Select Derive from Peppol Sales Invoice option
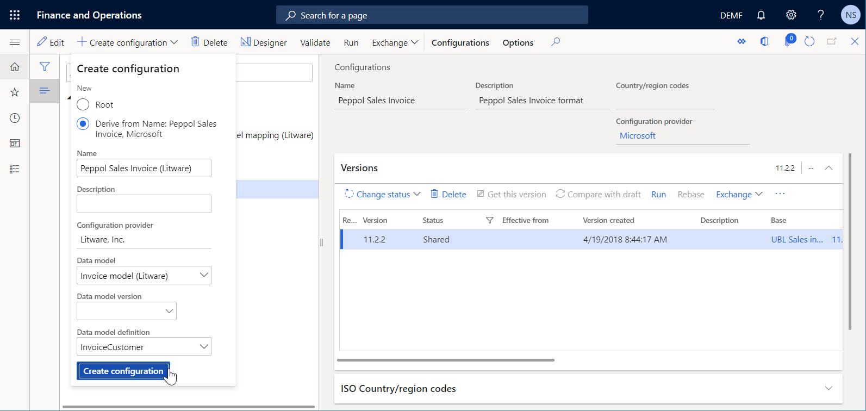This screenshot has height=411, width=866. (x=83, y=124)
